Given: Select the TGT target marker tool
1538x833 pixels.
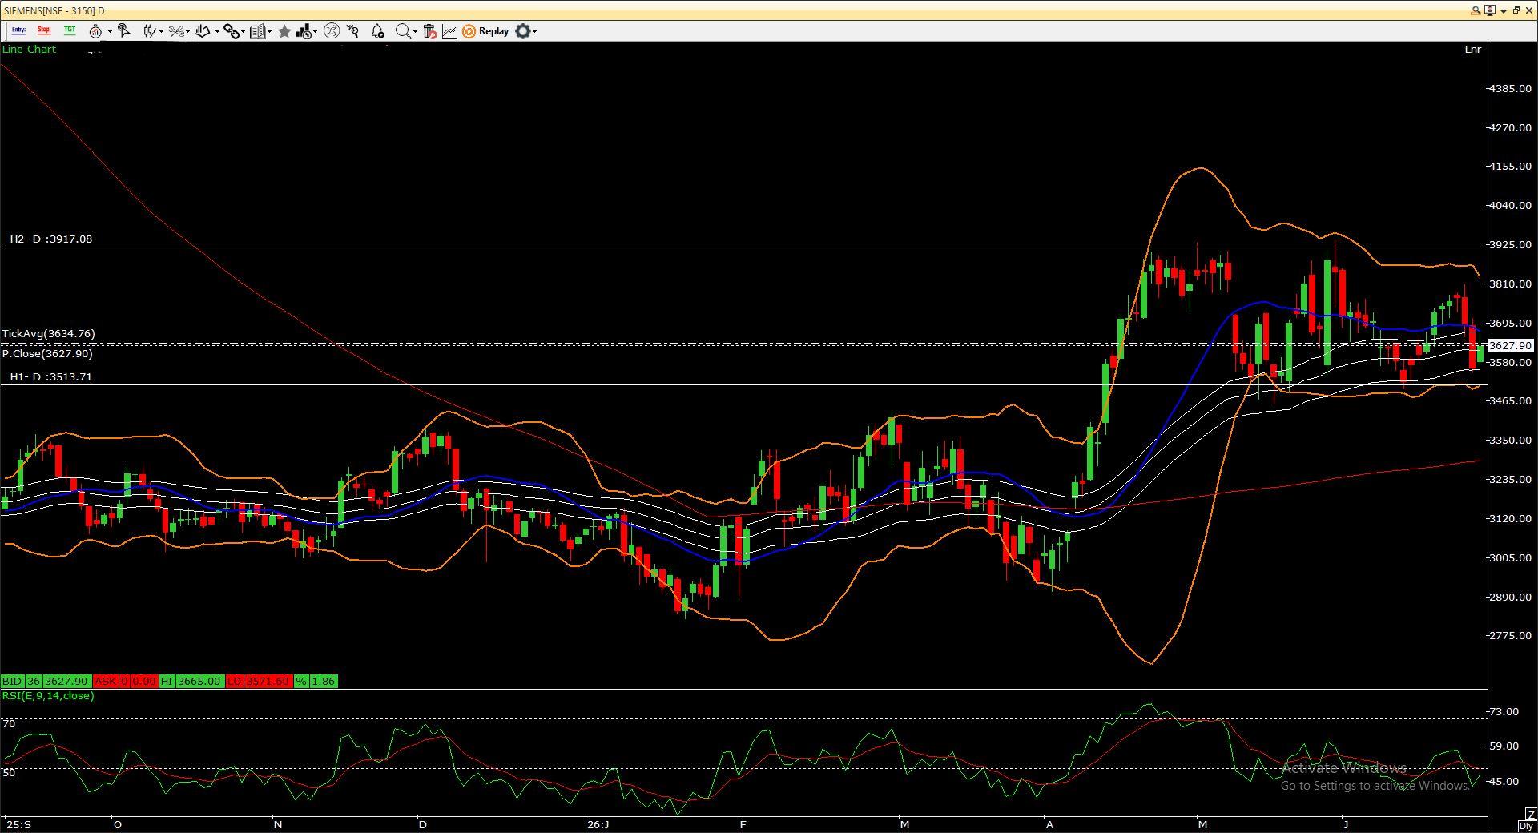Looking at the screenshot, I should (x=70, y=30).
